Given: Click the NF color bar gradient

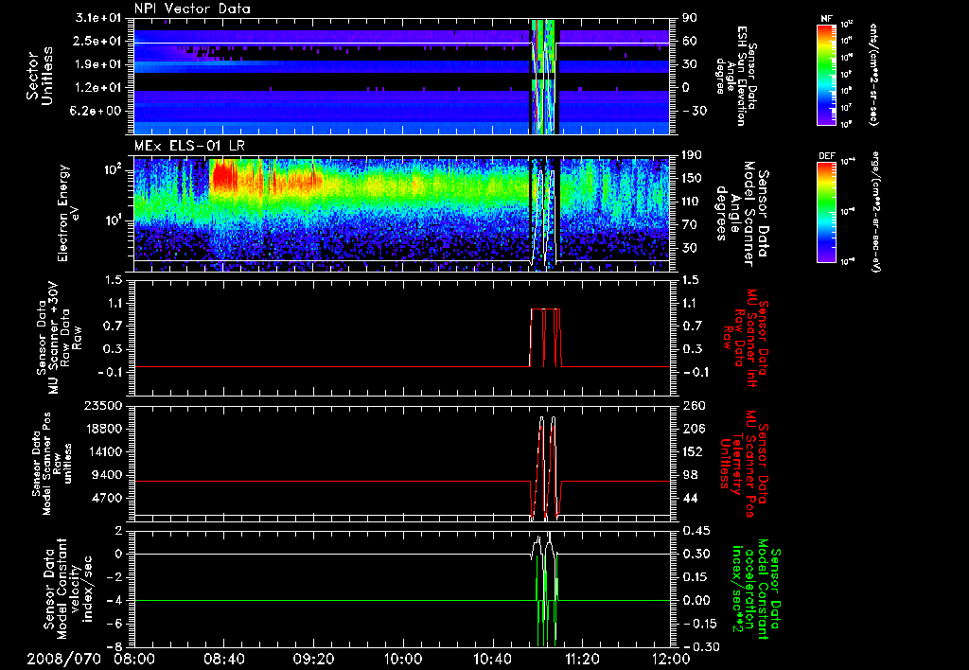Looking at the screenshot, I should [827, 75].
